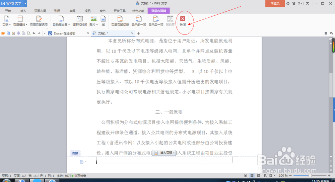Open 页眉页脚选项 header footer options
The image size is (335, 182).
click(39, 21)
